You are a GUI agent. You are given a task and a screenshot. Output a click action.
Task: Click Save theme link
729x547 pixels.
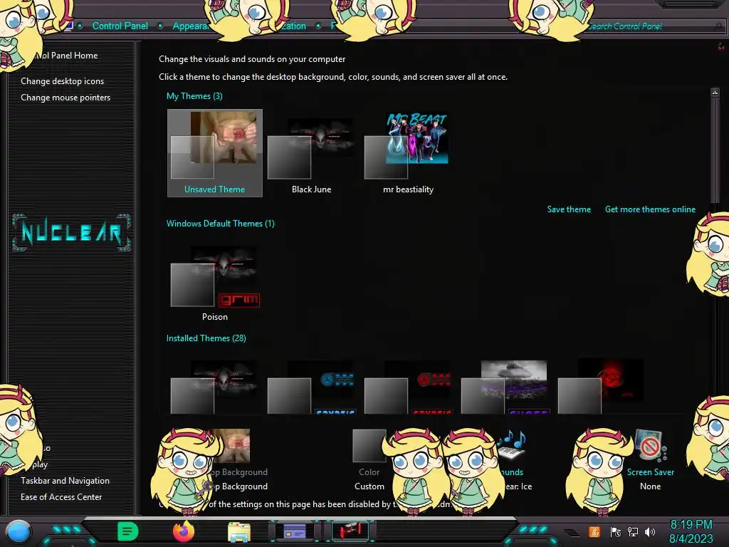click(569, 209)
